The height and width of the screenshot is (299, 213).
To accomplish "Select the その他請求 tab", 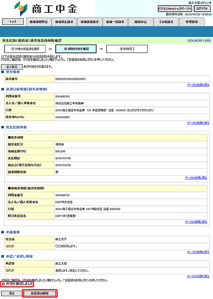I will (166, 22).
